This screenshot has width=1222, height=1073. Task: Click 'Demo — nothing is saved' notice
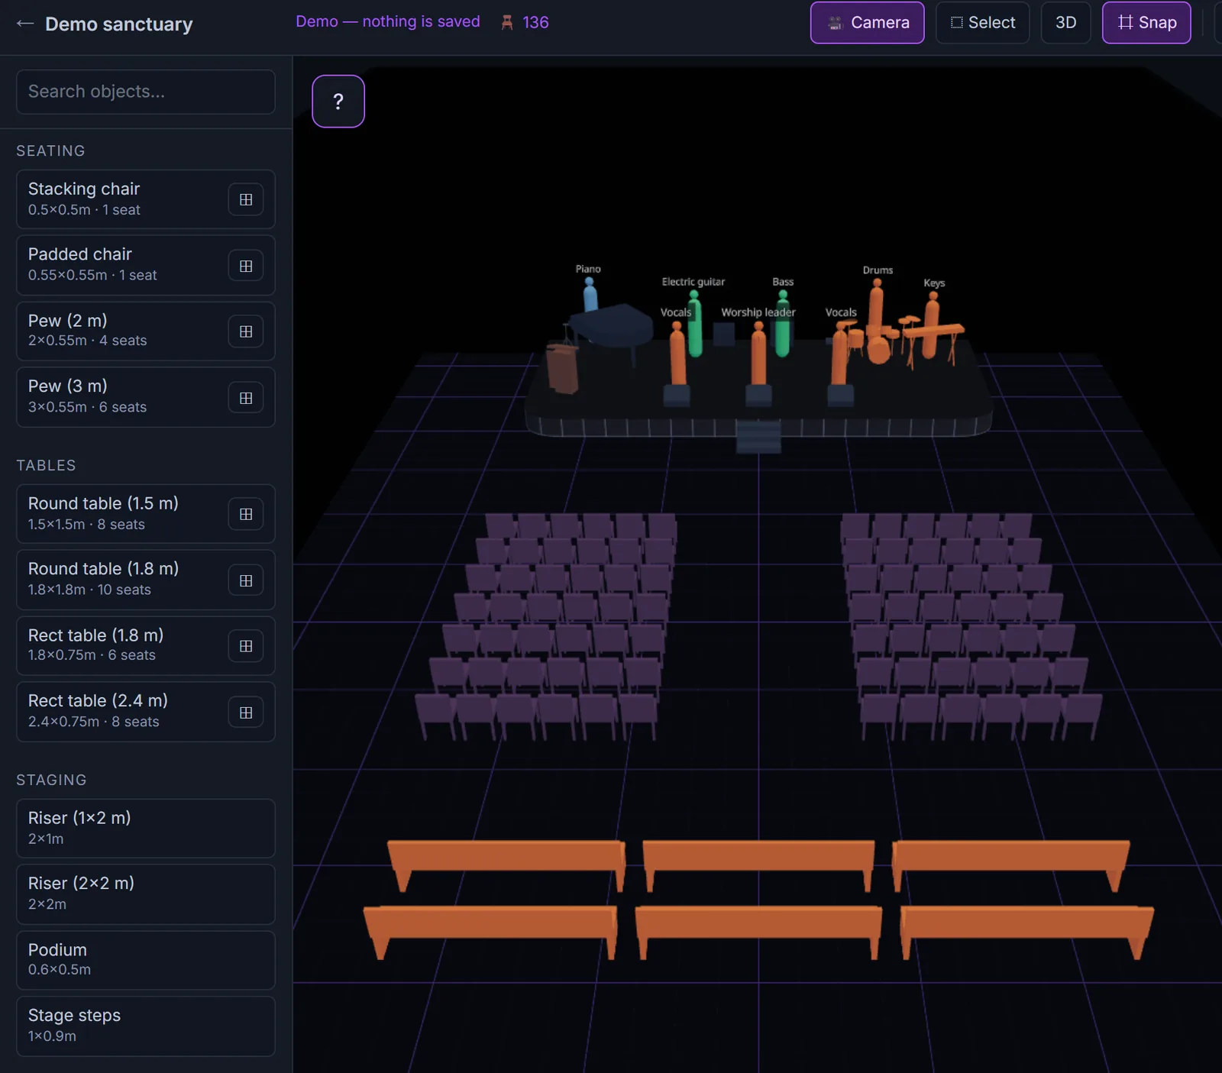[388, 21]
